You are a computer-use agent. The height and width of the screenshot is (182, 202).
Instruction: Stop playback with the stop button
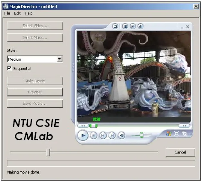tap(94, 136)
